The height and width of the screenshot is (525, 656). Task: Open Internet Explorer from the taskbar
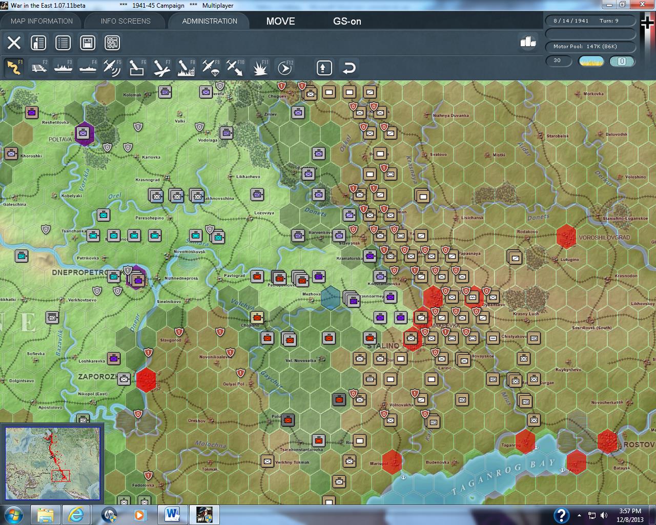[x=76, y=515]
